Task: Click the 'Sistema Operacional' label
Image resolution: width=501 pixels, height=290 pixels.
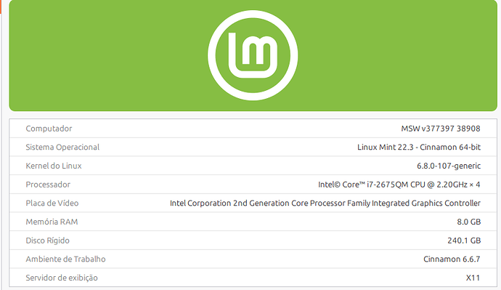Action: (x=62, y=147)
